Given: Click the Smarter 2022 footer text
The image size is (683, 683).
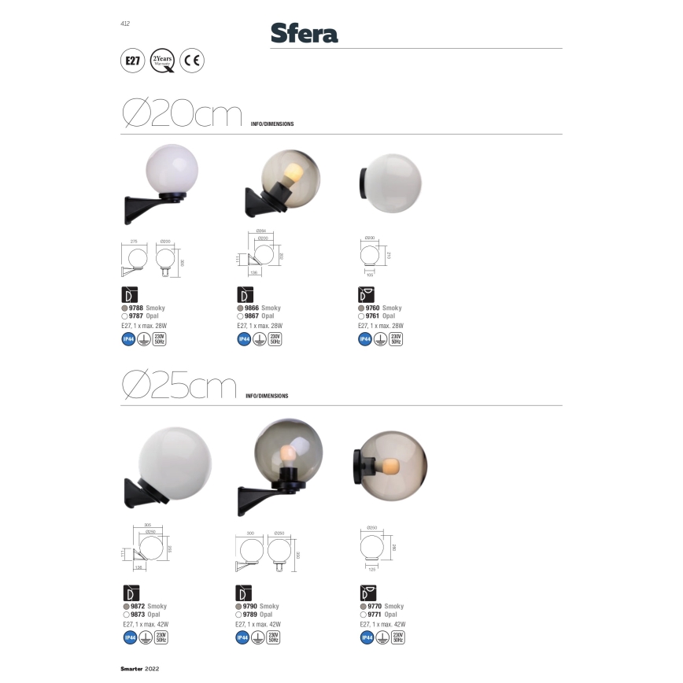Looking at the screenshot, I should coord(140,669).
